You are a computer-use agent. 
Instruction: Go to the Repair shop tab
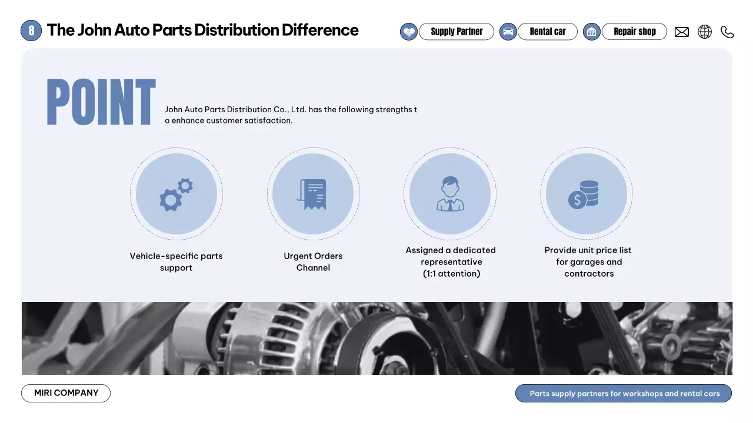(x=634, y=32)
